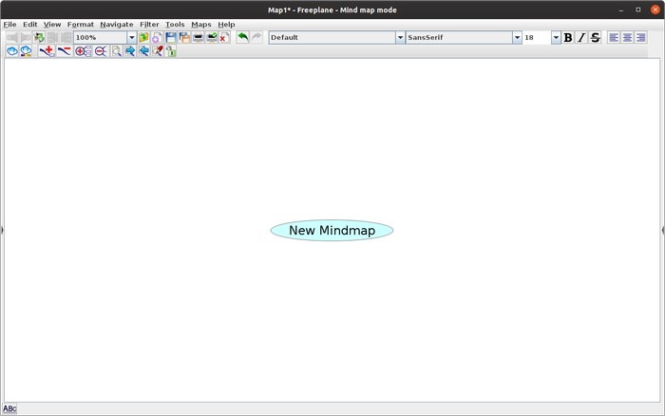
Task: Print the map using printer icon
Action: pyautogui.click(x=198, y=37)
